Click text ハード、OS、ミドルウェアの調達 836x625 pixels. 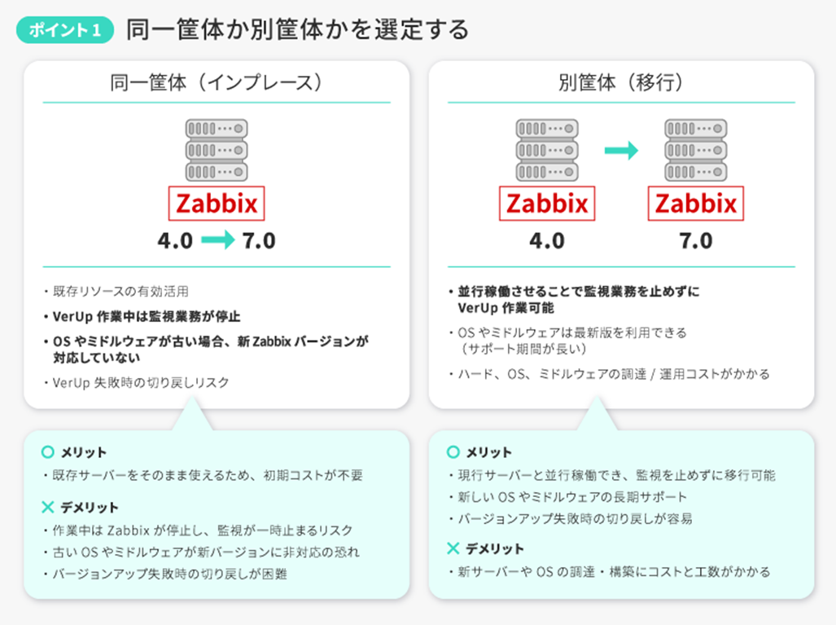click(552, 373)
